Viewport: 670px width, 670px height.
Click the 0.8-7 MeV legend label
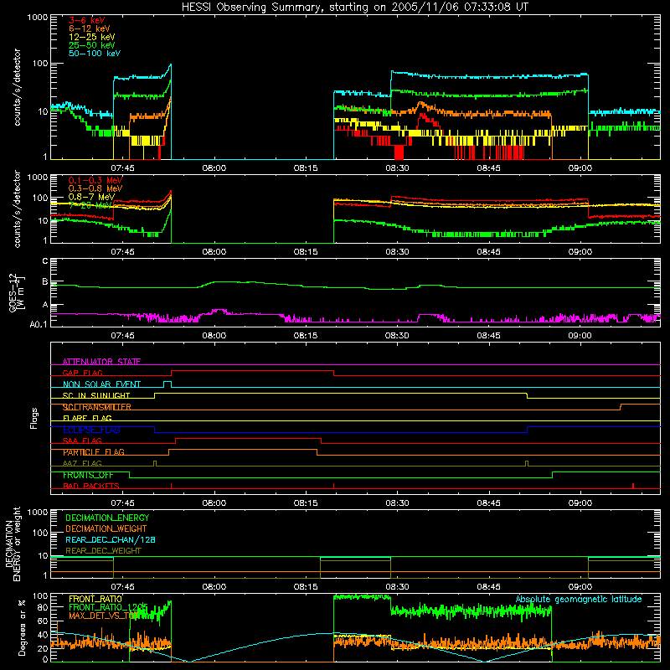92,197
